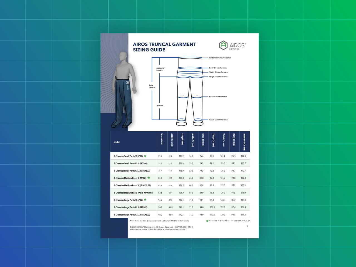Image resolution: width=356 pixels, height=267 pixels.
Task: Click the mannequin wearing blue pants image
Action: pyautogui.click(x=124, y=89)
